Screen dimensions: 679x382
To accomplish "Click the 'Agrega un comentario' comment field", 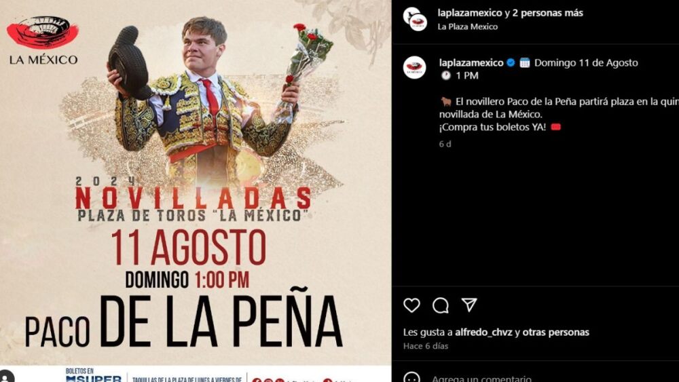I will click(481, 379).
